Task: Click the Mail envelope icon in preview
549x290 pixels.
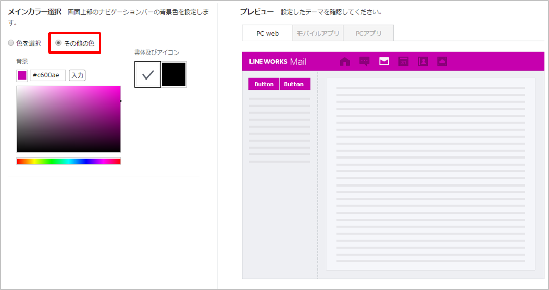Action: 384,62
